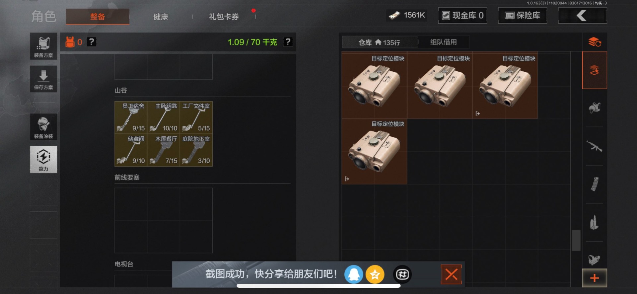The height and width of the screenshot is (294, 637).
Task: Share screenshot via QQ penguin icon
Action: tap(354, 274)
